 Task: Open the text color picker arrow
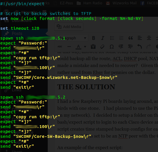pos(85,47)
